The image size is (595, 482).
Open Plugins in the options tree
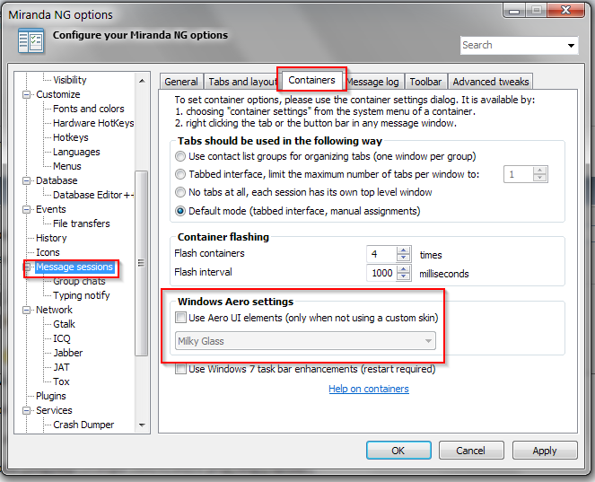tap(51, 396)
